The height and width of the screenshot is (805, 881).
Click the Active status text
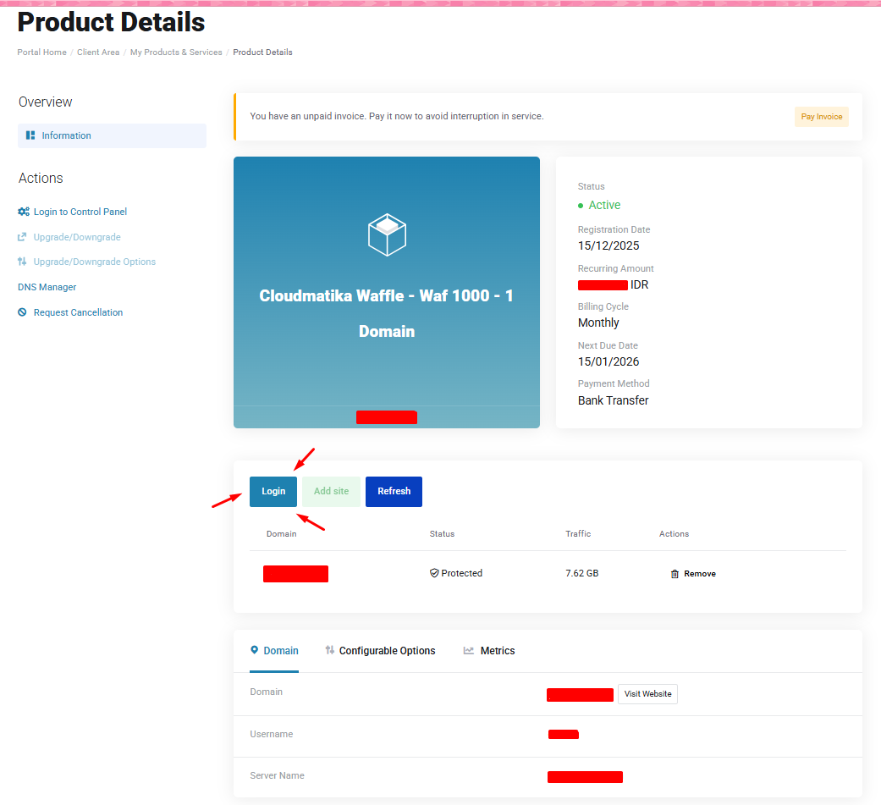pyautogui.click(x=604, y=205)
